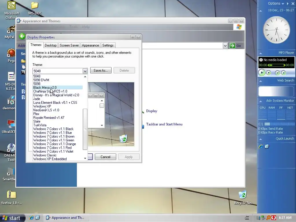Open the Screen Saver tab
Image resolution: width=296 pixels, height=222 pixels.
click(x=69, y=45)
